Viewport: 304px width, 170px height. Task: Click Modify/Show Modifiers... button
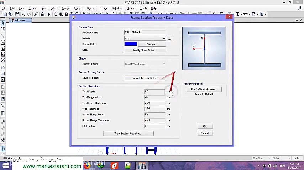tap(204, 89)
